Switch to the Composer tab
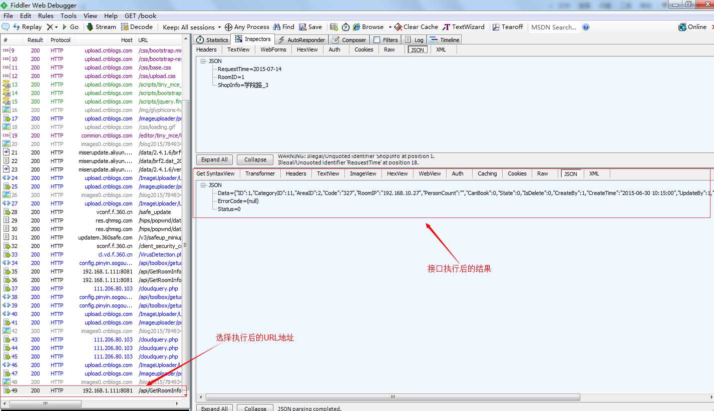Screen dimensions: 714x411 (349, 39)
